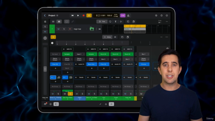Jump to beginning with rewind button
Image resolution: width=215 pixels, height=121 pixels.
click(73, 15)
